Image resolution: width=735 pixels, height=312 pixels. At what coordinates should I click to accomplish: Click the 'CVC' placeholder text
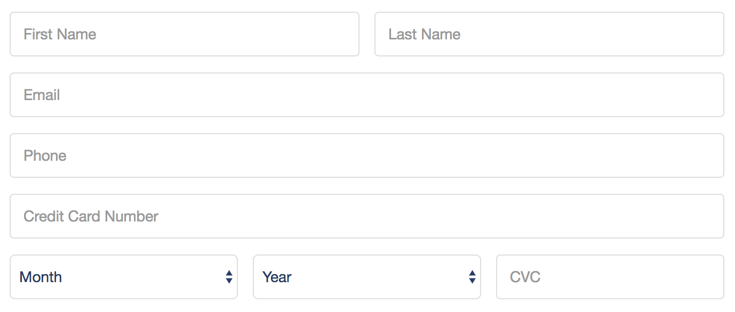pos(525,277)
